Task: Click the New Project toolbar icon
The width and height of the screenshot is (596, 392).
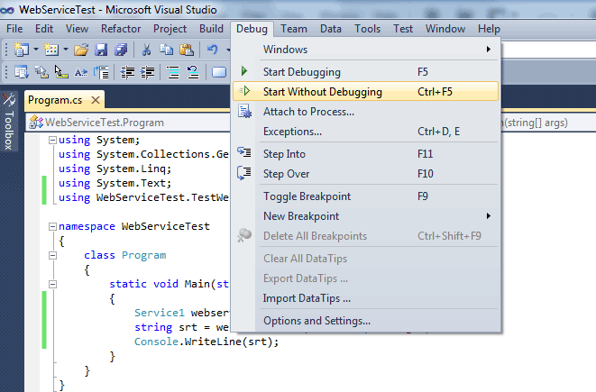Action: point(22,50)
